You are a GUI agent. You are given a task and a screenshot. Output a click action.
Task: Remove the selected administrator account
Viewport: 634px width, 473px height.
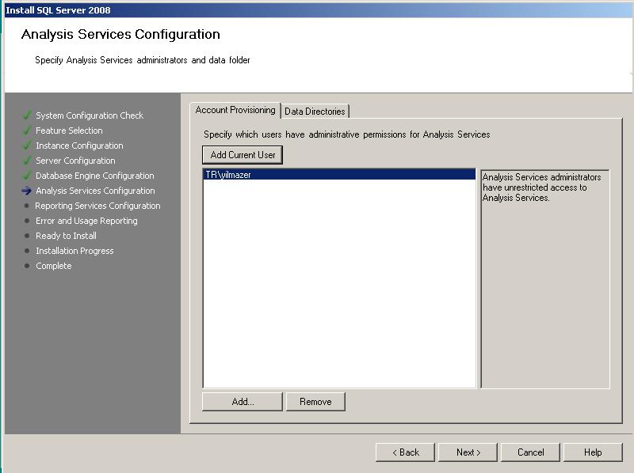click(315, 402)
